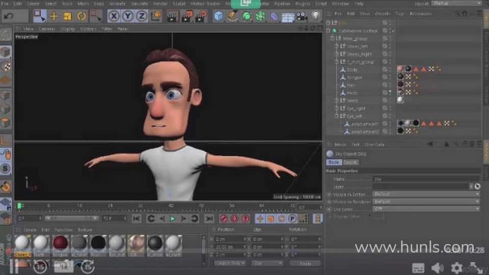Toggle Subdivision Surface visibility dots

pyautogui.click(x=390, y=31)
